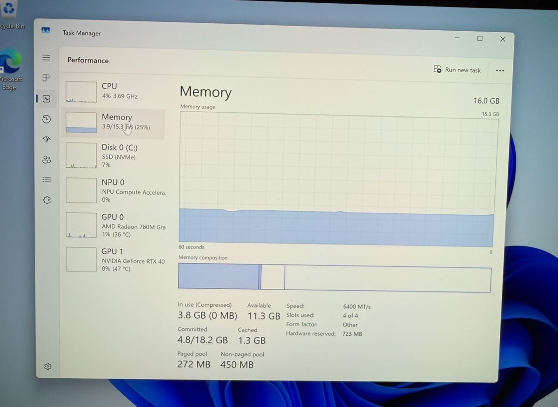Click the 11.3 GB available value
Viewport: 558px width, 407px height.
[264, 316]
